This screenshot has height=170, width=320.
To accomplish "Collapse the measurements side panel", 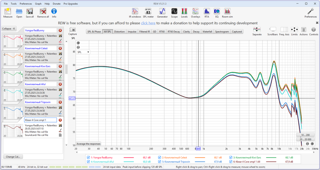I will click(9, 28).
